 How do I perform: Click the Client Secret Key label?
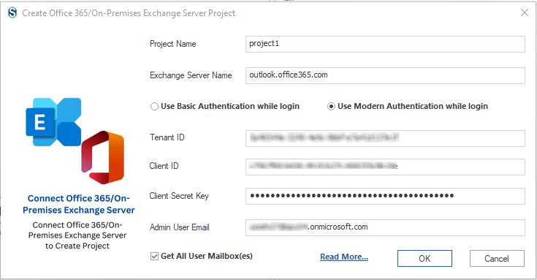click(179, 196)
